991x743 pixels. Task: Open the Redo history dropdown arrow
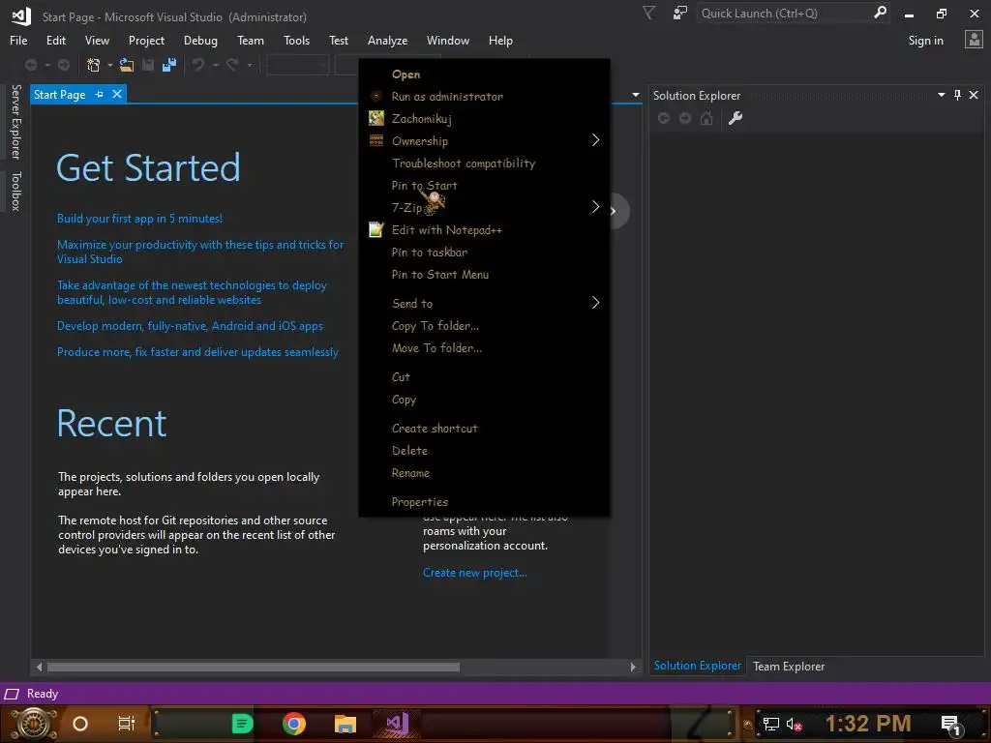[x=250, y=65]
